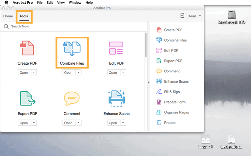Click the Protect sidebar label
The width and height of the screenshot is (251, 156).
point(170,123)
